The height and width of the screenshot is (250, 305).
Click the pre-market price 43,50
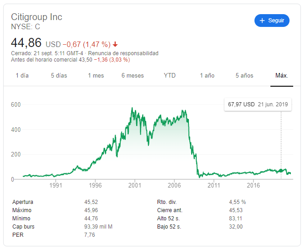click(x=86, y=60)
